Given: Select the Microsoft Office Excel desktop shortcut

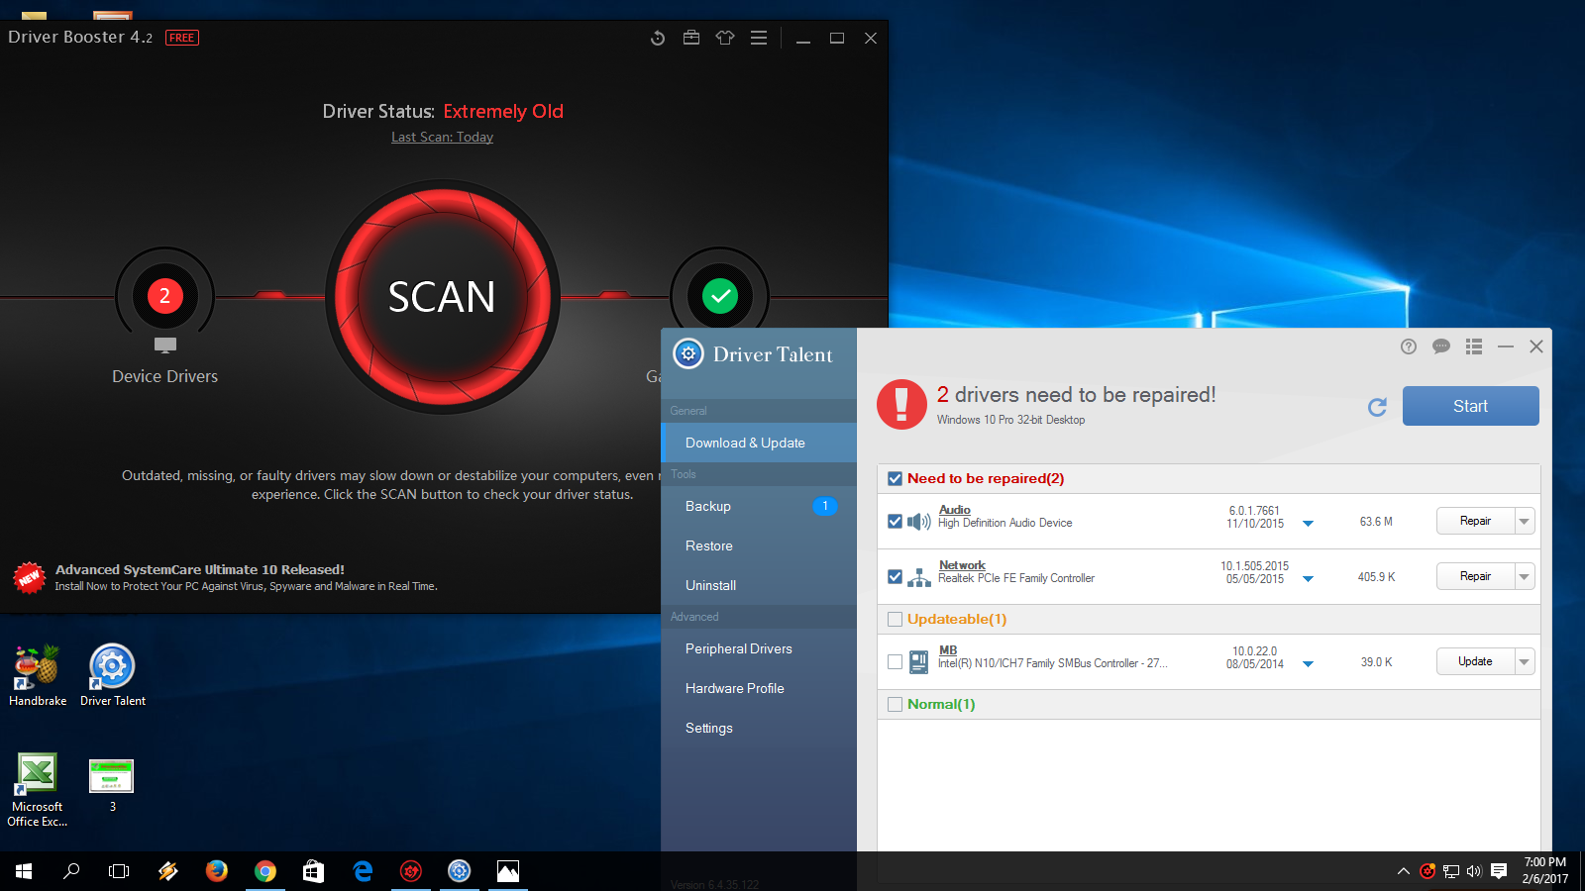Looking at the screenshot, I should (x=38, y=790).
